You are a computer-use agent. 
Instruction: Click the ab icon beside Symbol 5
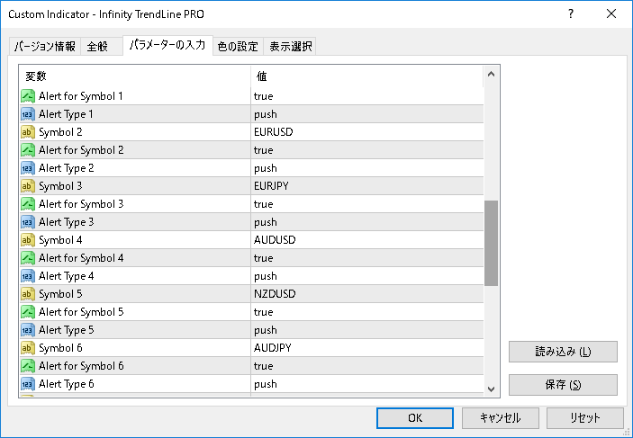(28, 294)
